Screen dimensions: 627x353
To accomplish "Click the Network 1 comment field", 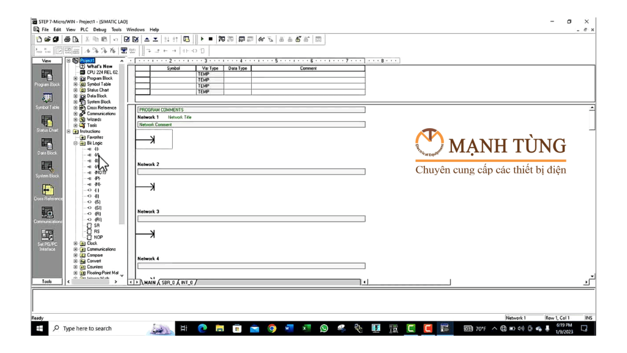I will 251,124.
